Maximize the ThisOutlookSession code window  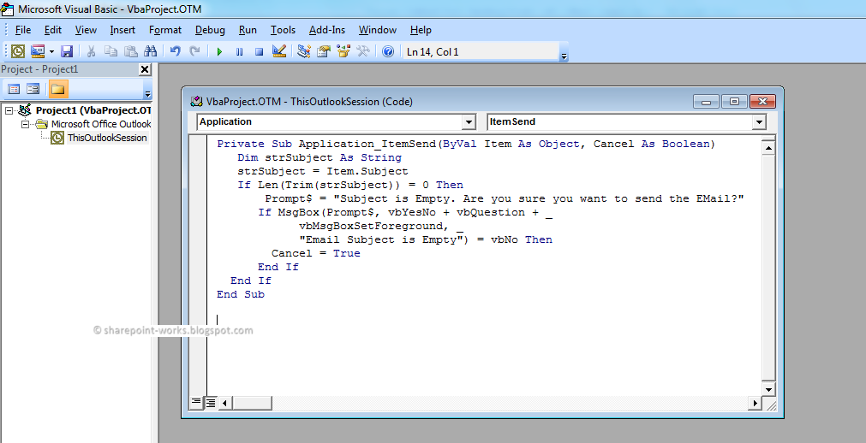[734, 102]
